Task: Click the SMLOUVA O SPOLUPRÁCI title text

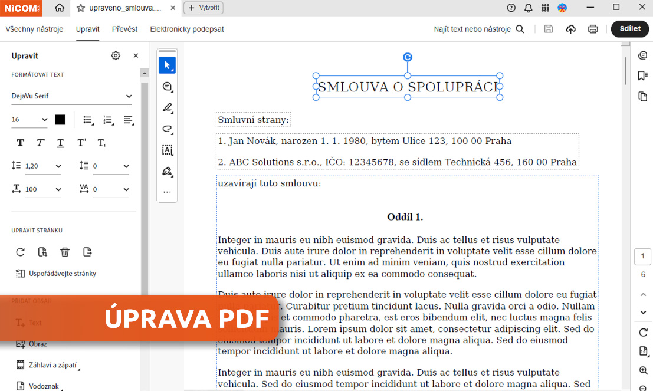Action: click(408, 87)
